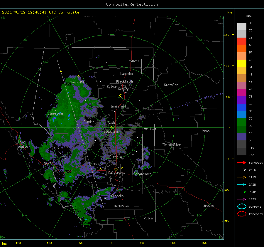
Task: Click the Calgary city label
Action: pos(114,173)
